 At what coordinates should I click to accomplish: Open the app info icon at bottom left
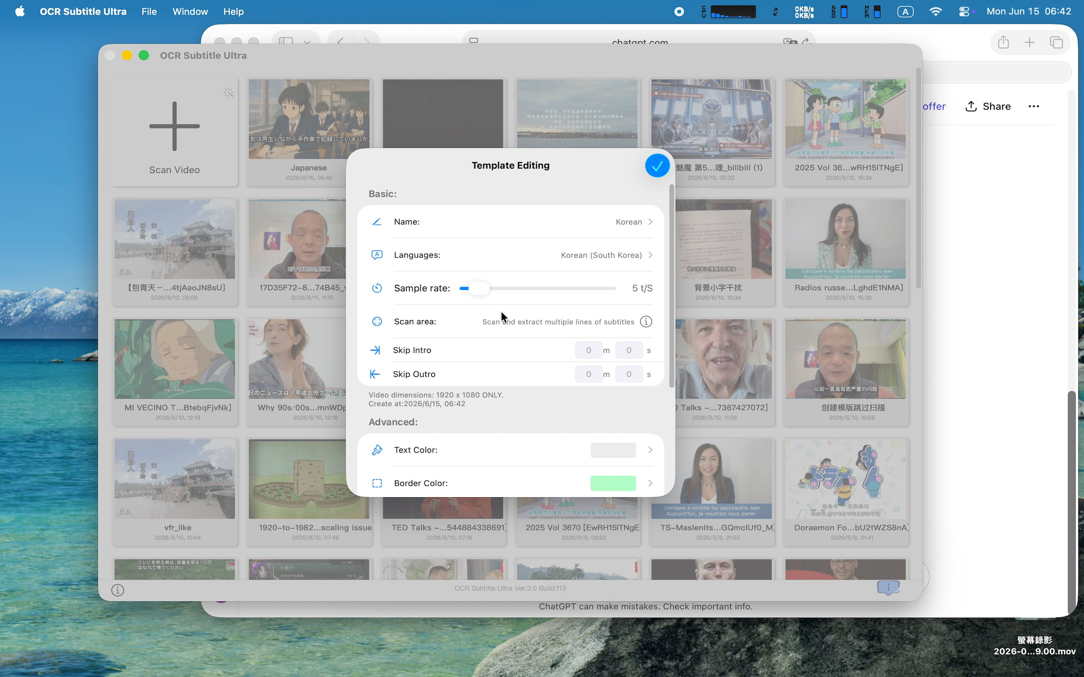[x=118, y=590]
